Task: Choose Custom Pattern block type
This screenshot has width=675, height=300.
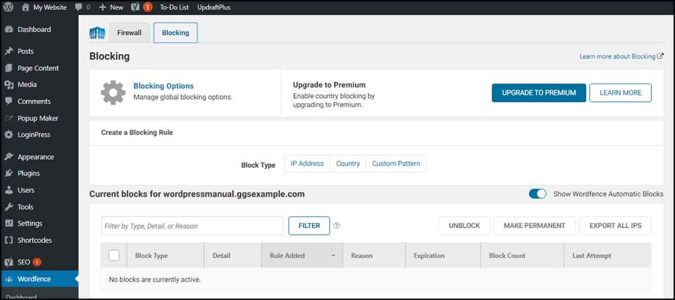Action: tap(396, 164)
